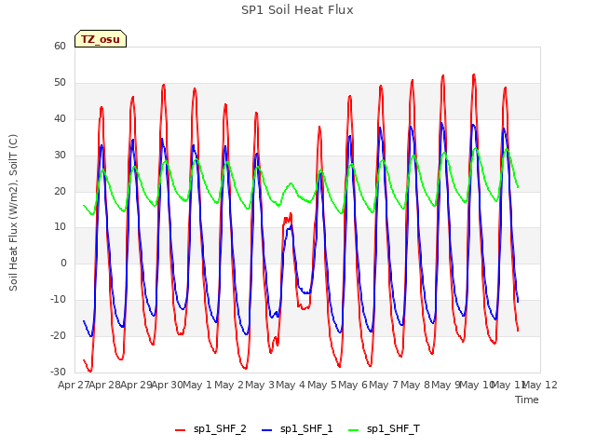This screenshot has width=596, height=447.
Task: Click the y-axis tick label -30
Action: click(x=58, y=372)
